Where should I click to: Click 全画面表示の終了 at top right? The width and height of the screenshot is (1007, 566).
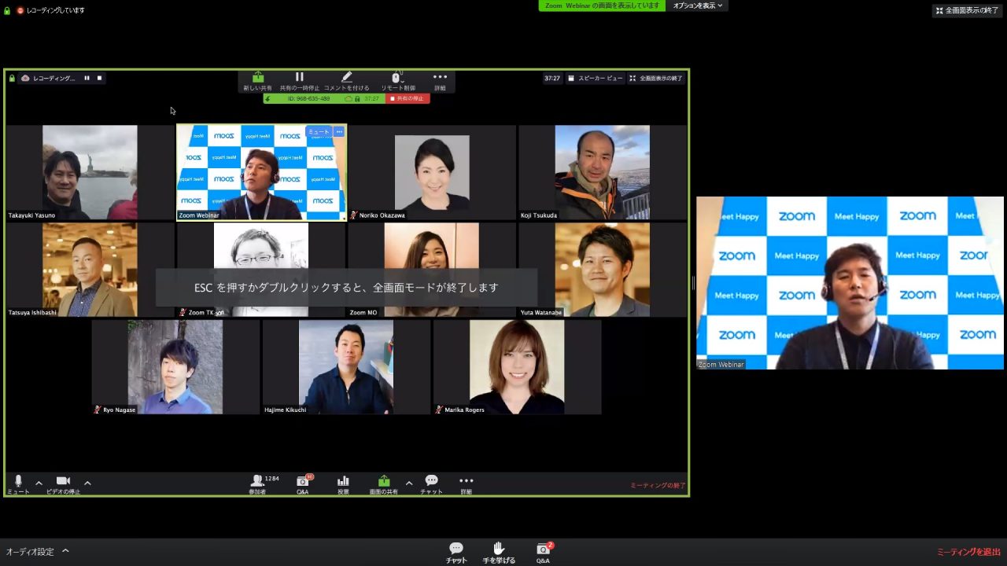(x=968, y=10)
